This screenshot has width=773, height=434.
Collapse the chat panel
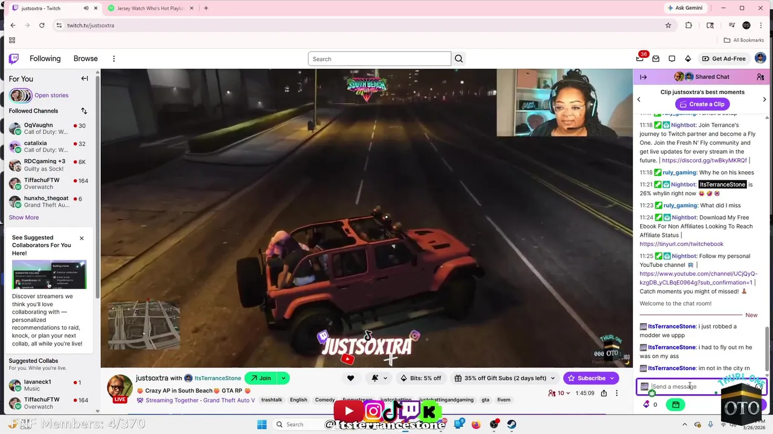643,77
